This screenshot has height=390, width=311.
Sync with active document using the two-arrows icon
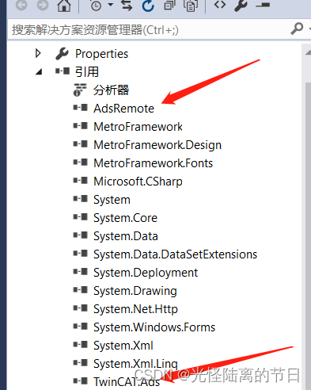(127, 5)
